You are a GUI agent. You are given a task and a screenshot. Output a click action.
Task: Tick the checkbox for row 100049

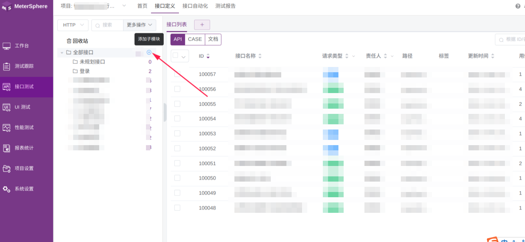pos(177,193)
